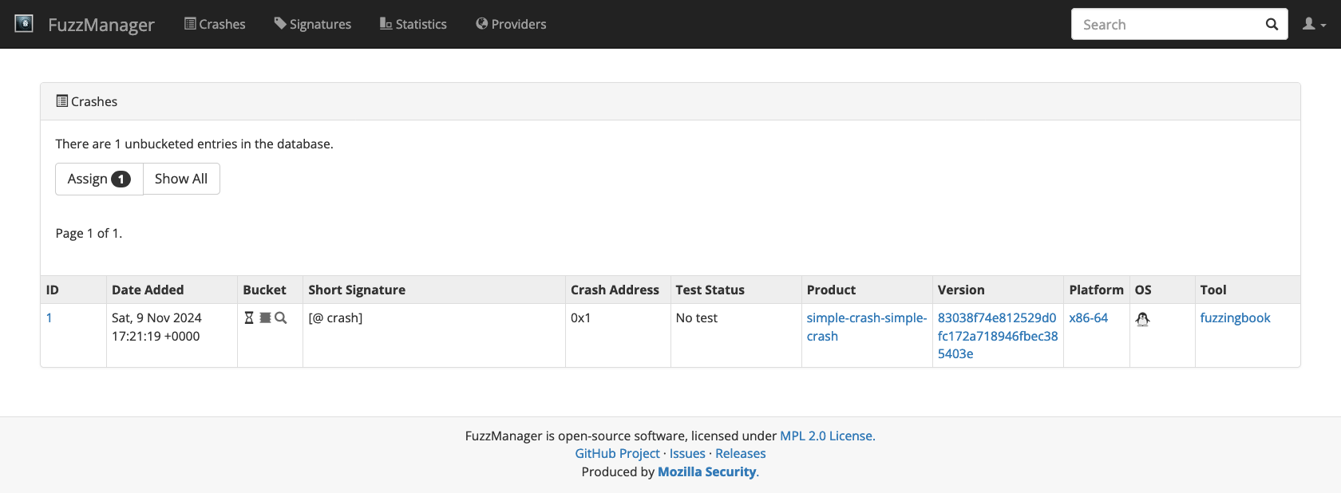Open the user account dropdown menu
This screenshot has height=493, width=1341.
pos(1314,25)
